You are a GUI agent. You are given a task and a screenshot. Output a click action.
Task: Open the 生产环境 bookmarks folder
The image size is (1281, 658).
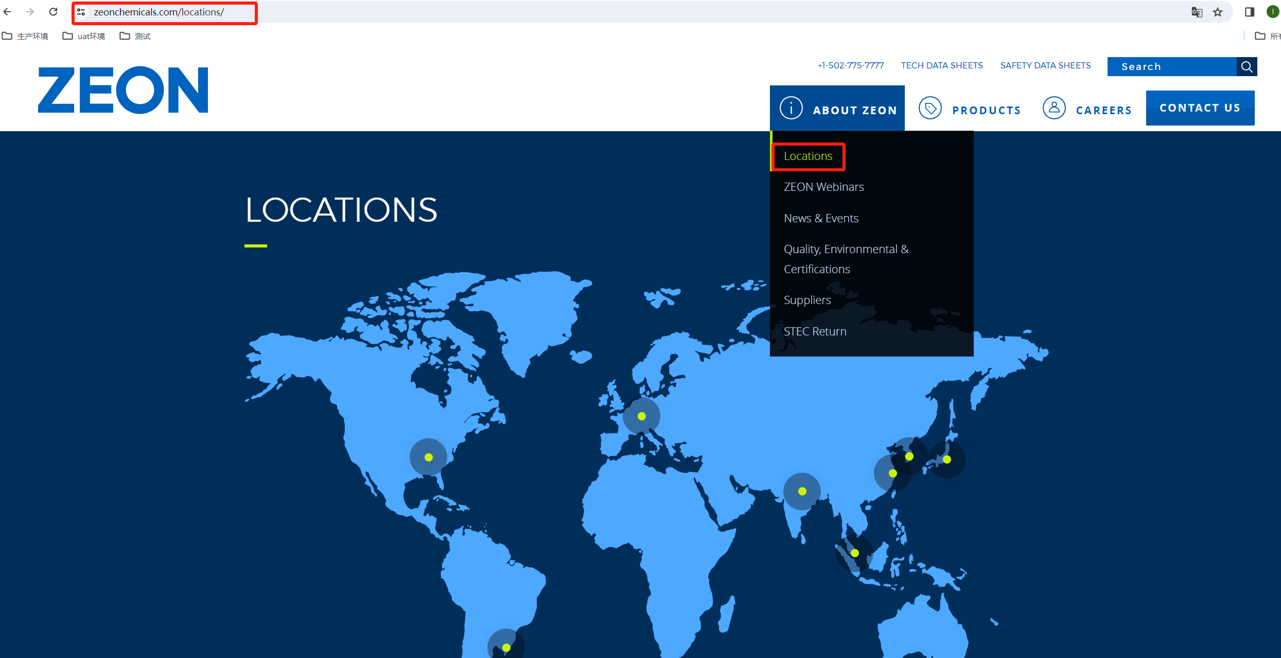26,36
